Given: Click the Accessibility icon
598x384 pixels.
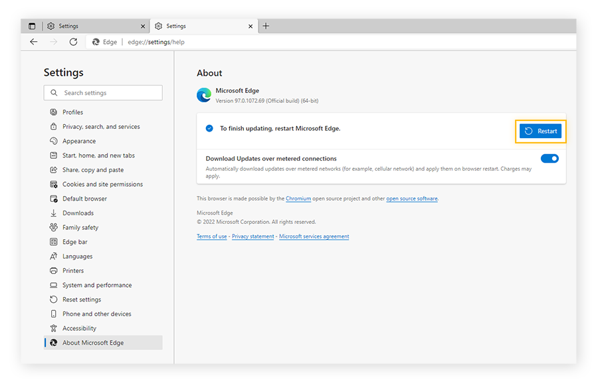Looking at the screenshot, I should pos(53,328).
